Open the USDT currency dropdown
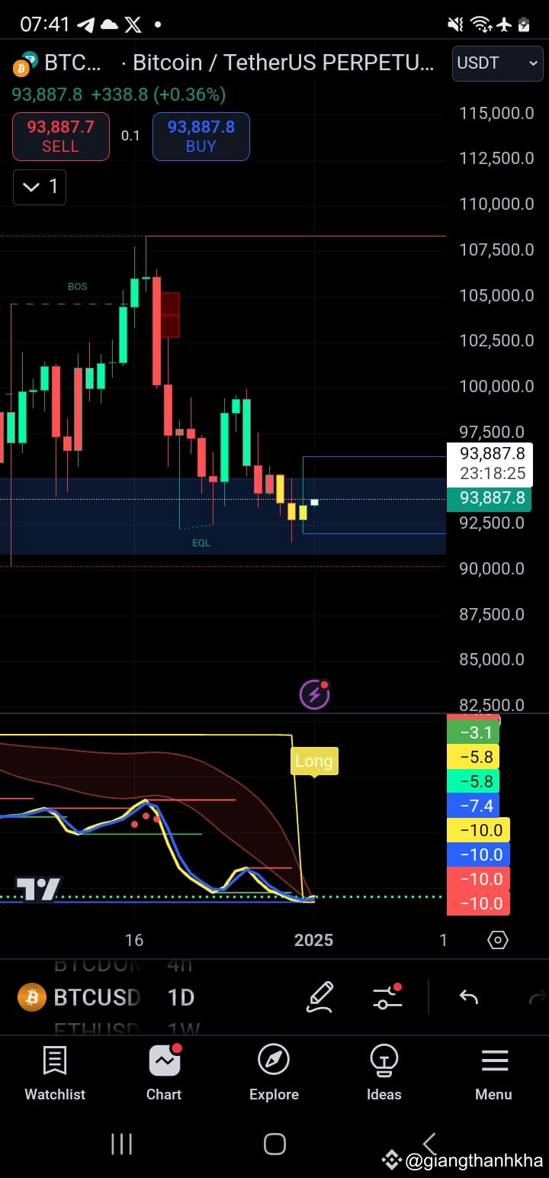549x1178 pixels. click(x=499, y=63)
